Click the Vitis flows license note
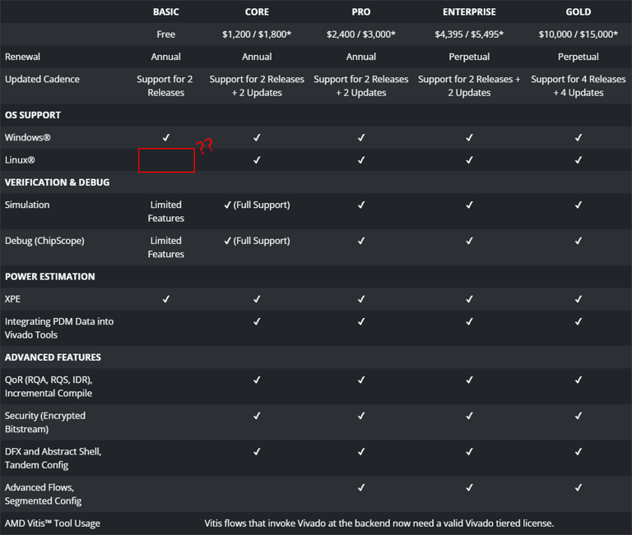The image size is (632, 535). 379,523
